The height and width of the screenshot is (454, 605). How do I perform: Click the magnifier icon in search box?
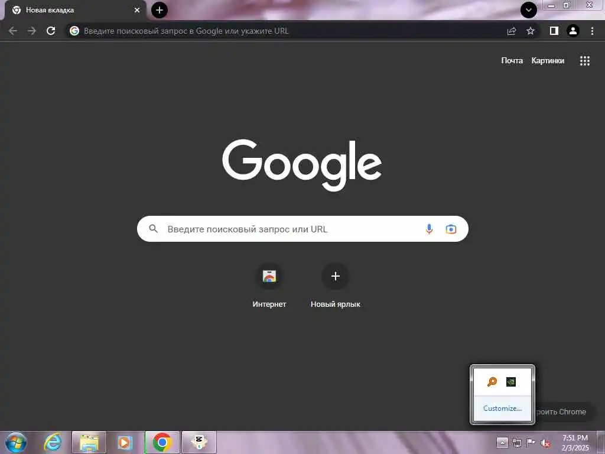pos(153,229)
